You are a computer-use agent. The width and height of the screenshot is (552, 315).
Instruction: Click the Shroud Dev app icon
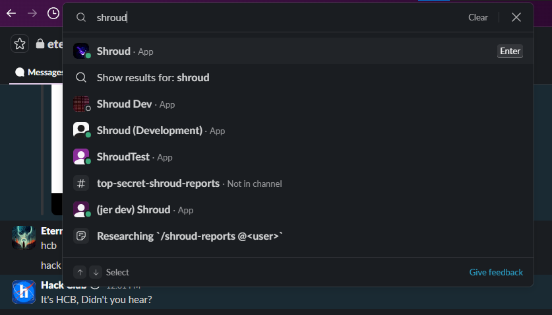coord(81,104)
